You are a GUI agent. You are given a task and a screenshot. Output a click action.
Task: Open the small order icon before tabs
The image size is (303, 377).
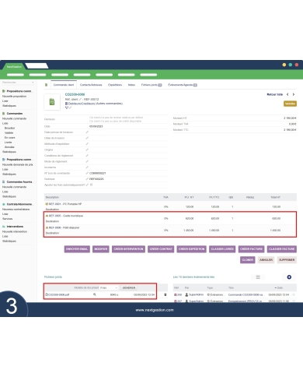click(x=47, y=85)
